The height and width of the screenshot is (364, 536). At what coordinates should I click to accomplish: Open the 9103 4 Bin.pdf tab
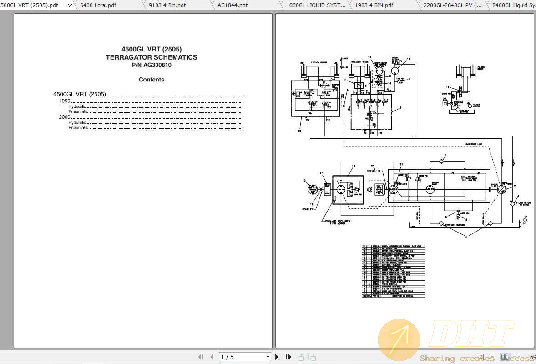(x=167, y=5)
